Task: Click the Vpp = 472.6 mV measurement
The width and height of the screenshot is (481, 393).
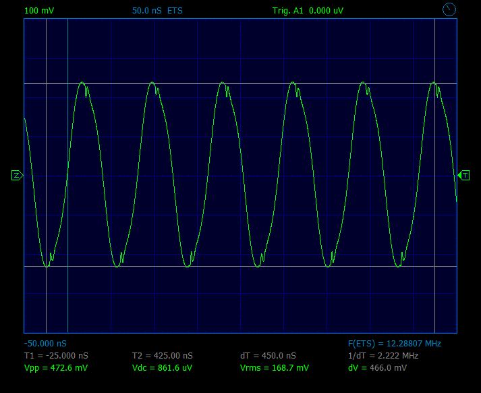Action: click(x=56, y=368)
